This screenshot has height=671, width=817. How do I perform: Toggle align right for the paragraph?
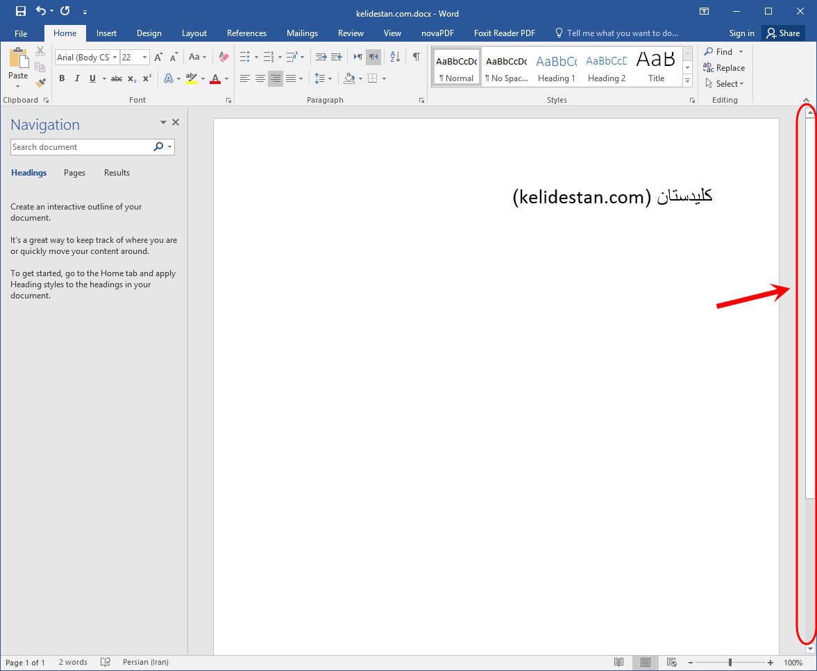(x=276, y=78)
